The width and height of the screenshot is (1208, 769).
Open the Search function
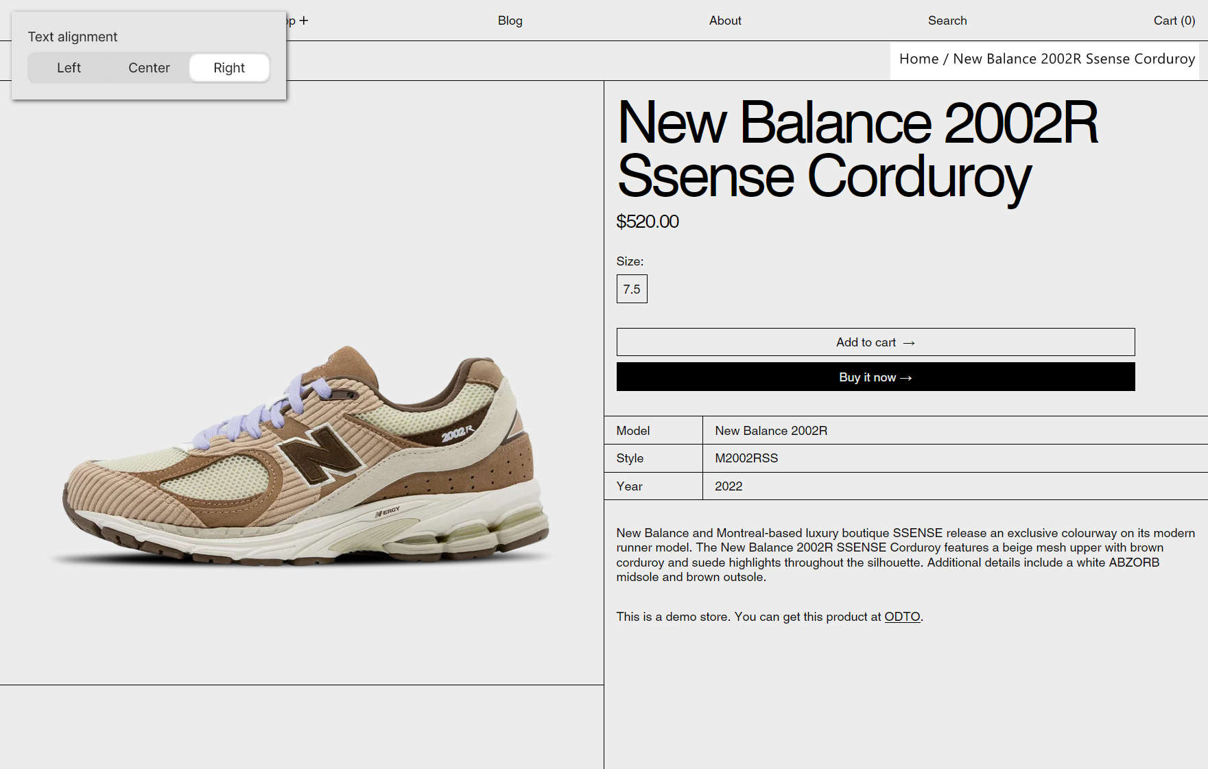tap(947, 20)
